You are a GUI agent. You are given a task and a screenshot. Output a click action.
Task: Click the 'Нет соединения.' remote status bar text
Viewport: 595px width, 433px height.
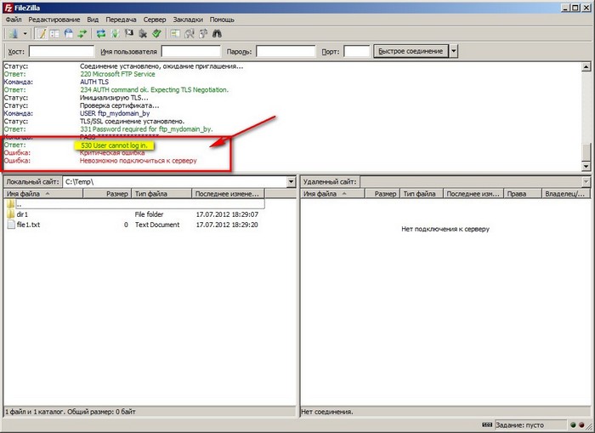point(327,412)
